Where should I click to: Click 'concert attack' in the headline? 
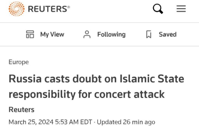129,94
